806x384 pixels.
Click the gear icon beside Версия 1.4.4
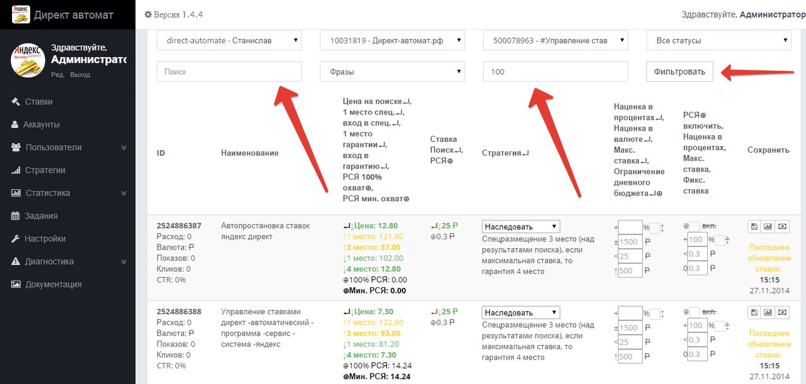coord(149,14)
